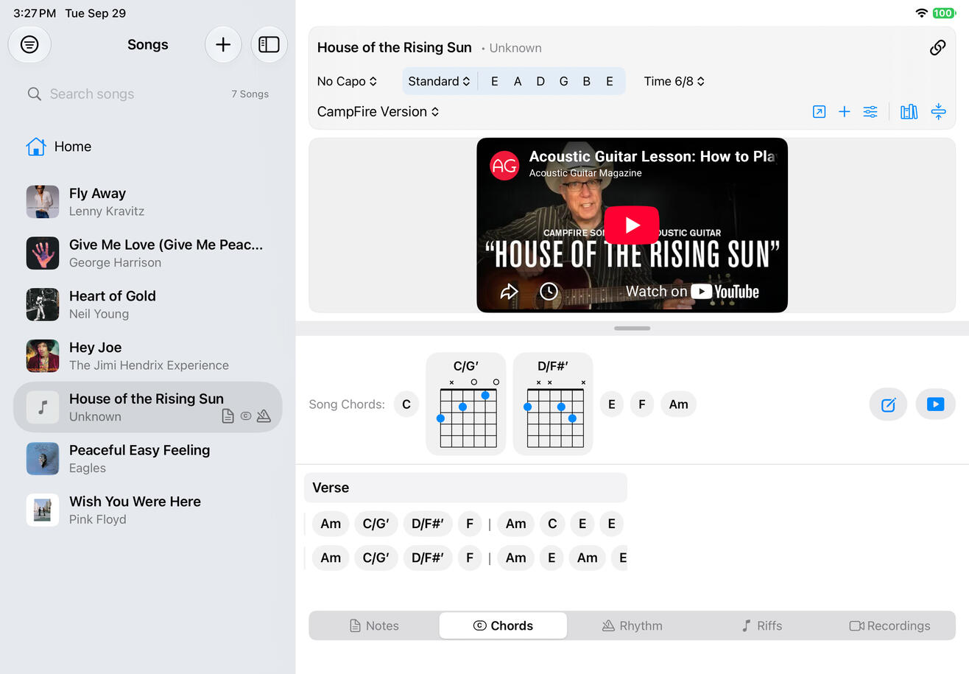Viewport: 969px width, 674px height.
Task: Switch to the Rhythm tab
Action: (633, 626)
